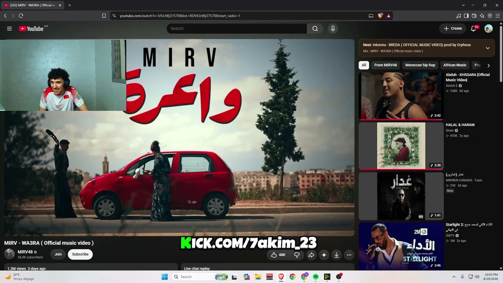View site information icon in address bar
Screen dimensions: 503x283
(114, 16)
